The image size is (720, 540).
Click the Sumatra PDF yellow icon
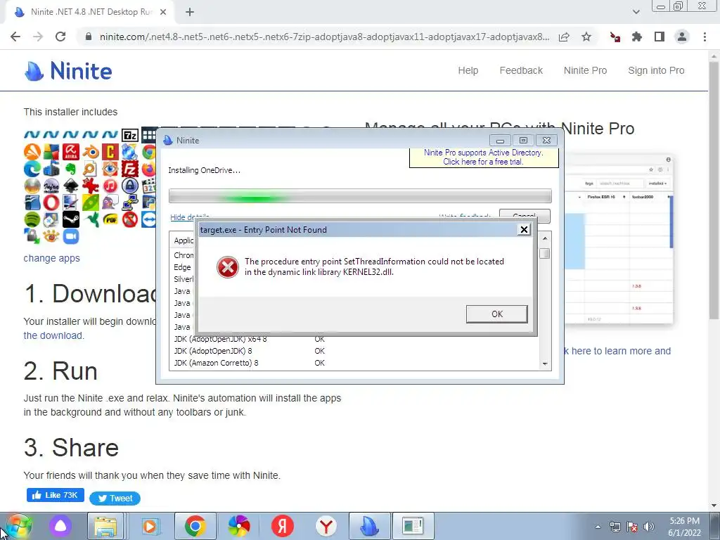(110, 219)
